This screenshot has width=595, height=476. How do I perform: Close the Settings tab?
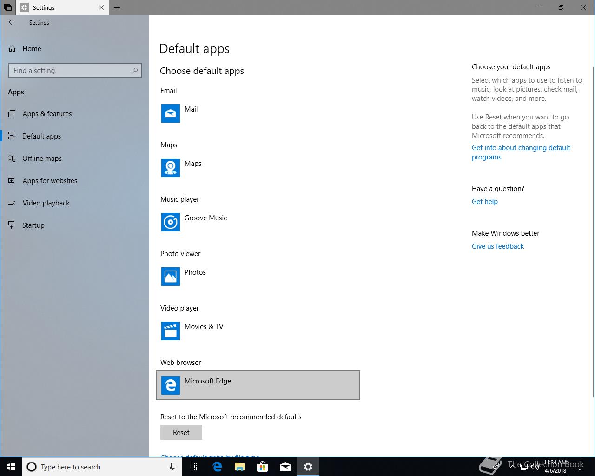[x=101, y=7]
